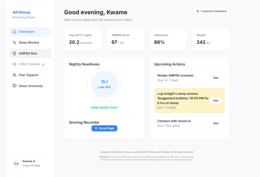Open the Weight 242 lbs card
This screenshot has height=177, width=260.
click(x=210, y=40)
